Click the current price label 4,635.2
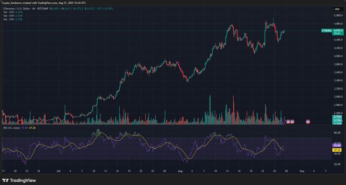This screenshot has height=185, width=346. coord(338,30)
